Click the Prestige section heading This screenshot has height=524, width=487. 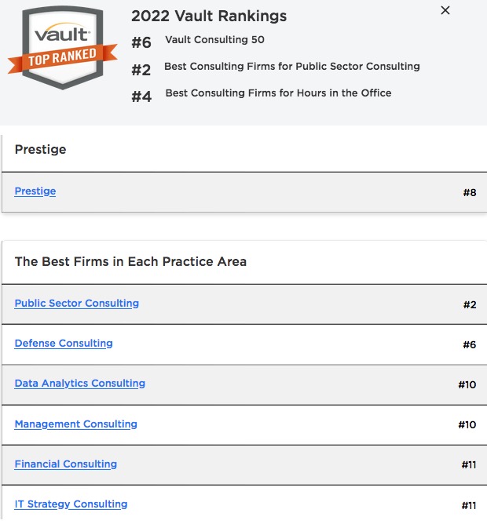(41, 149)
